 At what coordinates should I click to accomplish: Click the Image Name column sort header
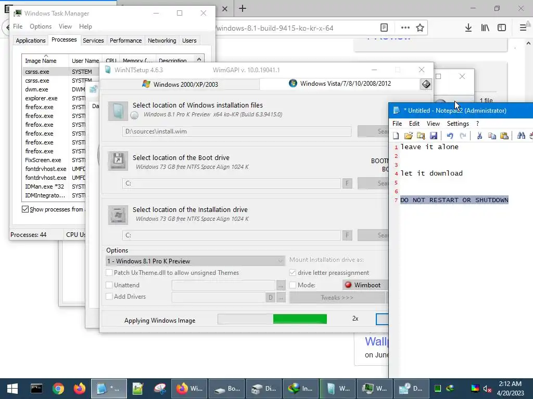pos(45,60)
